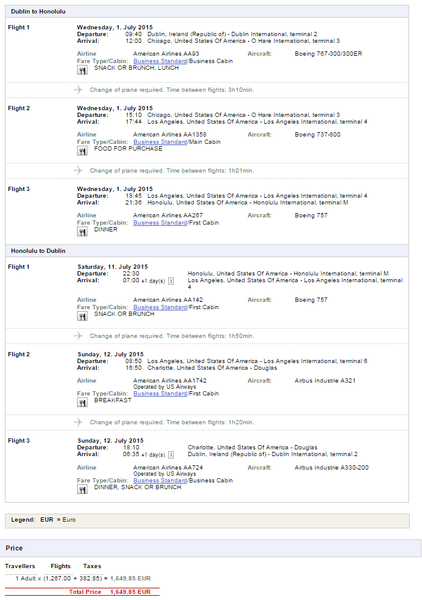Click meal icon beside FOOD FOR PURCHASE
The image size is (422, 600).
pos(82,151)
